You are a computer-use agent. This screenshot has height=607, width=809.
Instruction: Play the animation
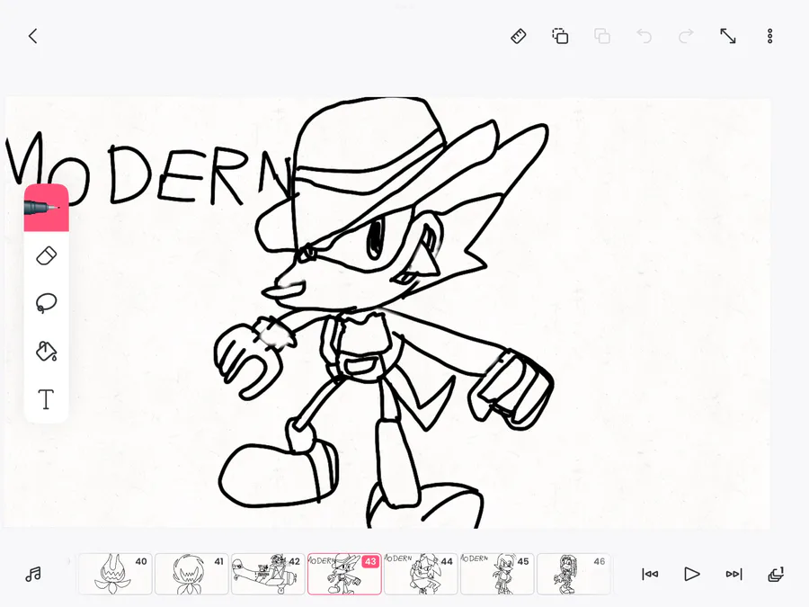pyautogui.click(x=691, y=574)
